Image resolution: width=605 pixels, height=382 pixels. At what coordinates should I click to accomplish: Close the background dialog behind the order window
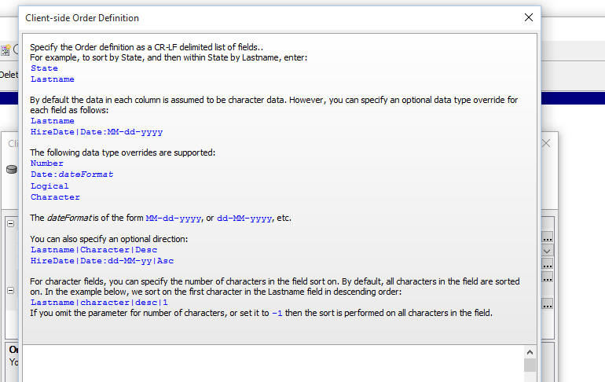pyautogui.click(x=546, y=144)
